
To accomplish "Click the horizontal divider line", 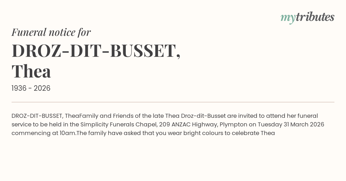I will tap(173, 102).
